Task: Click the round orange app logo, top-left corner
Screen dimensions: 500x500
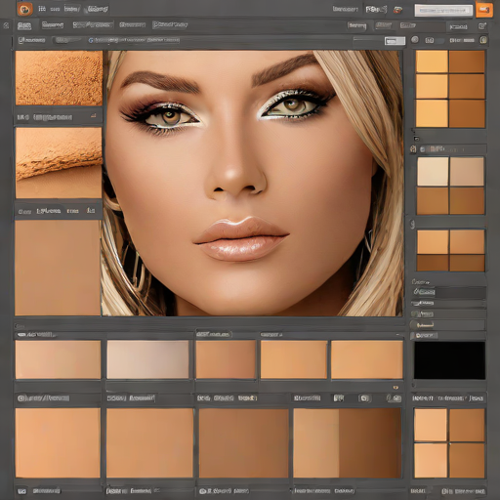Action: [x=25, y=9]
